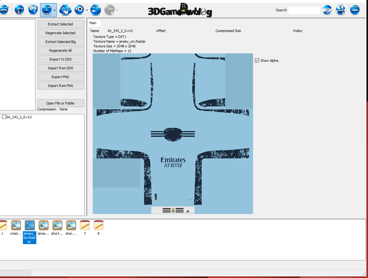Select the truncated 'jerse…' texture item

[44, 227]
